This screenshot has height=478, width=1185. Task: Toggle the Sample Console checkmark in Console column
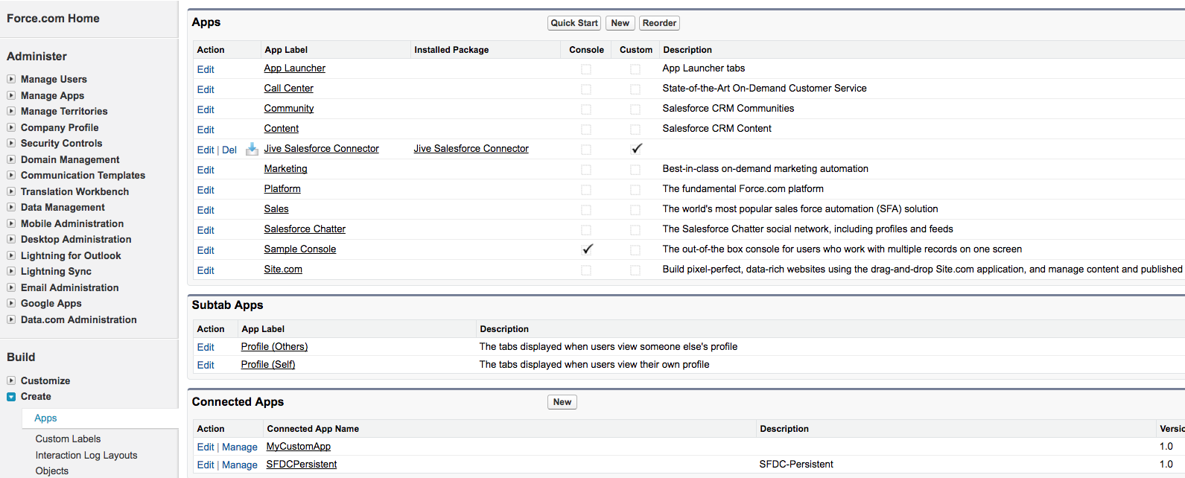588,249
